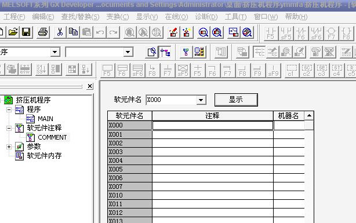Open the 工具(T) menu

[x=235, y=17]
